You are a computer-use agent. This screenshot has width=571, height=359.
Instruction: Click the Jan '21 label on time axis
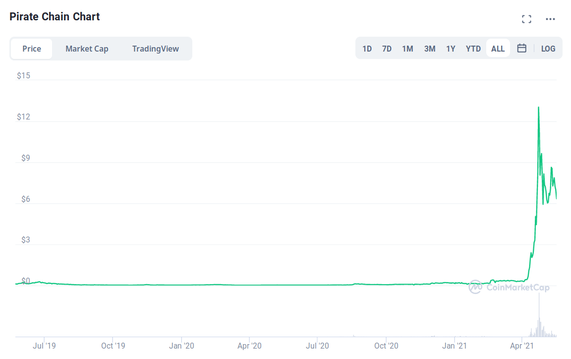click(454, 346)
